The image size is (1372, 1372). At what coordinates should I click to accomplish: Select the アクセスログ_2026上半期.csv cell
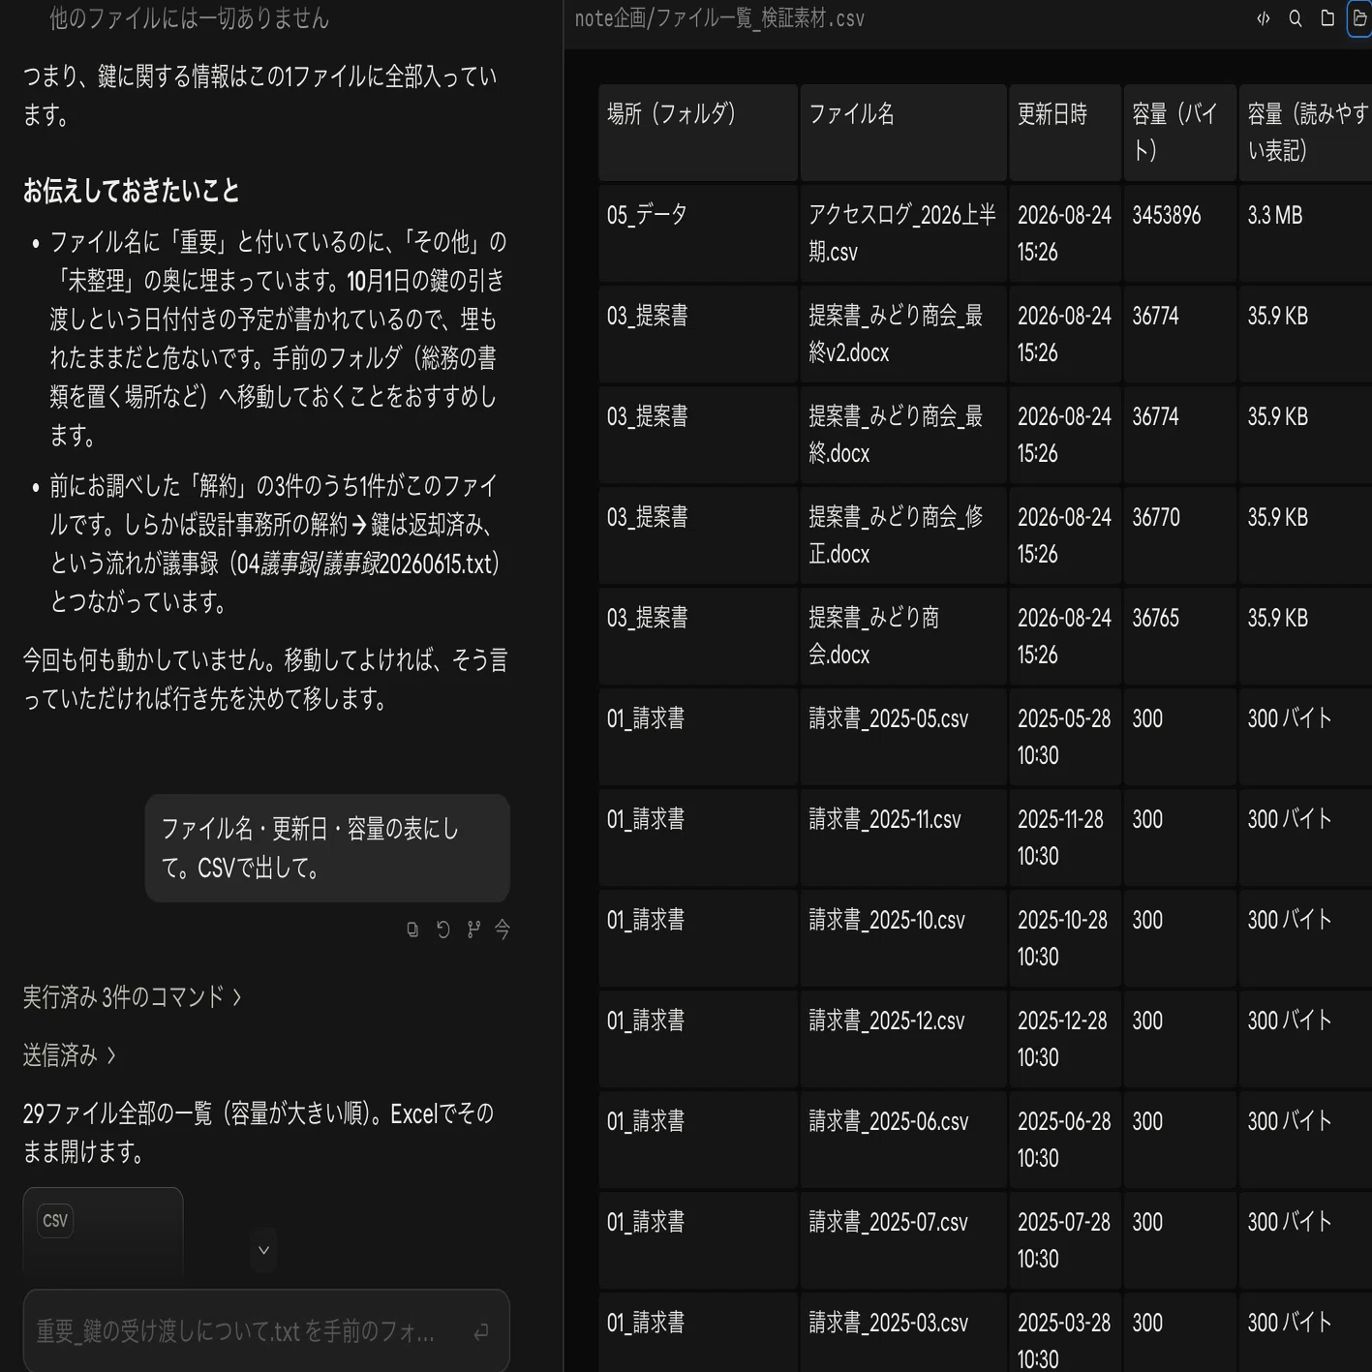pyautogui.click(x=903, y=233)
